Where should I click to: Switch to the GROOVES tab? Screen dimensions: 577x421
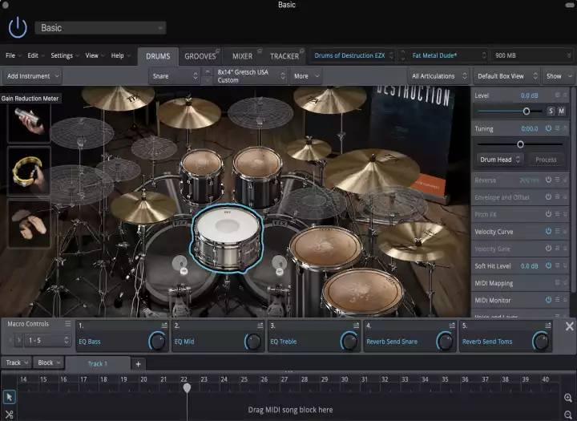pos(200,56)
